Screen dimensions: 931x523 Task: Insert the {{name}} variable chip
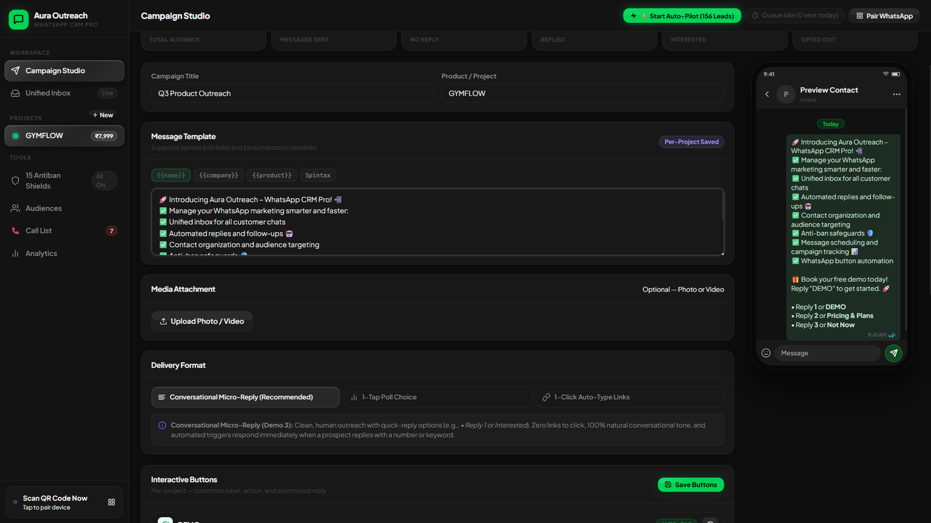171,175
